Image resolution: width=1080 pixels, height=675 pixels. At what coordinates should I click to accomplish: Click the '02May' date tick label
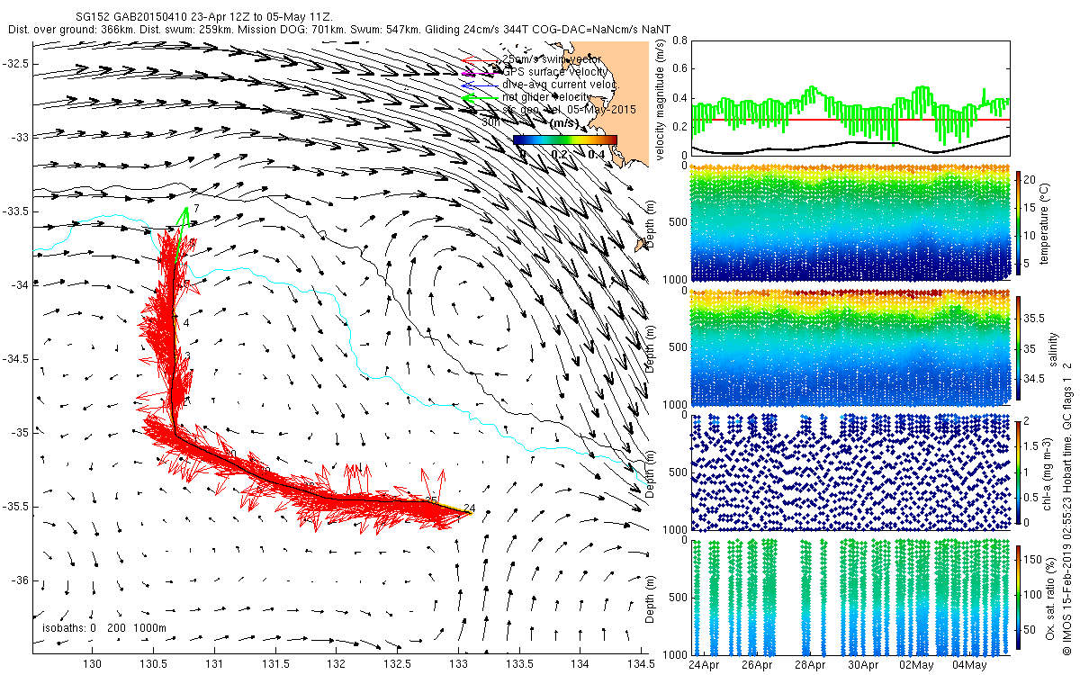[916, 666]
